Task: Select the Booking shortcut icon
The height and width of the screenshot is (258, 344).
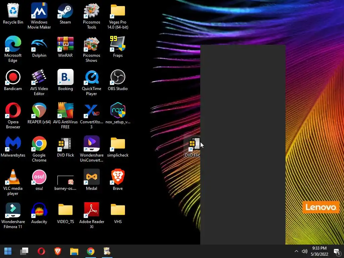Action: click(65, 80)
